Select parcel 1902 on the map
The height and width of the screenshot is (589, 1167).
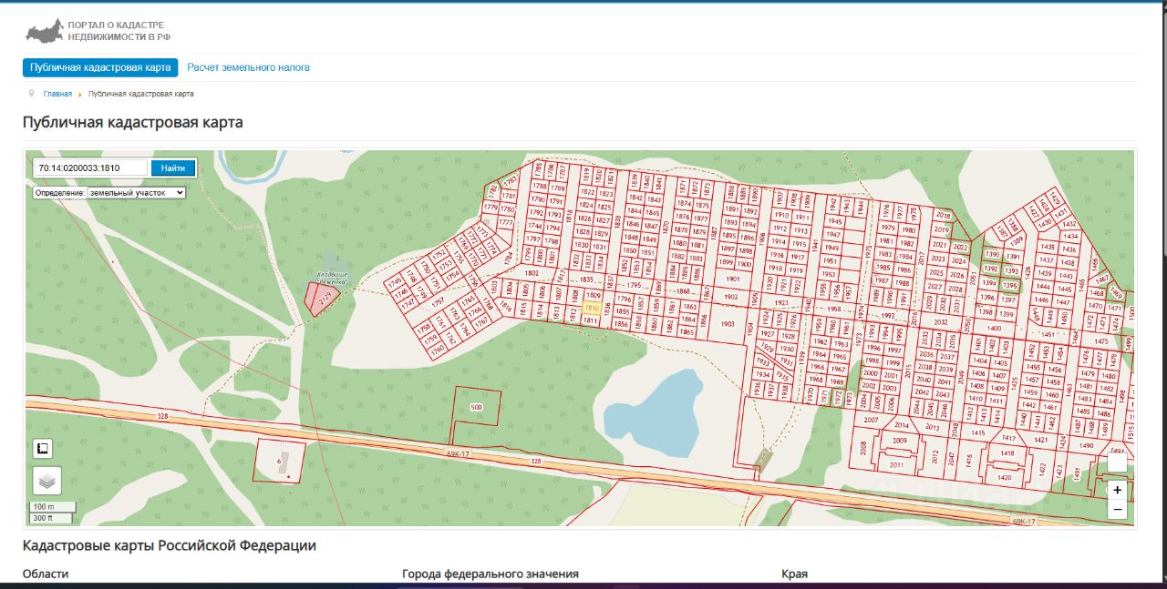coord(730,297)
